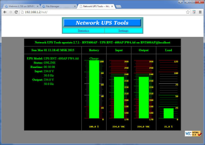Close the Network UPS Tools tab

tap(112, 6)
